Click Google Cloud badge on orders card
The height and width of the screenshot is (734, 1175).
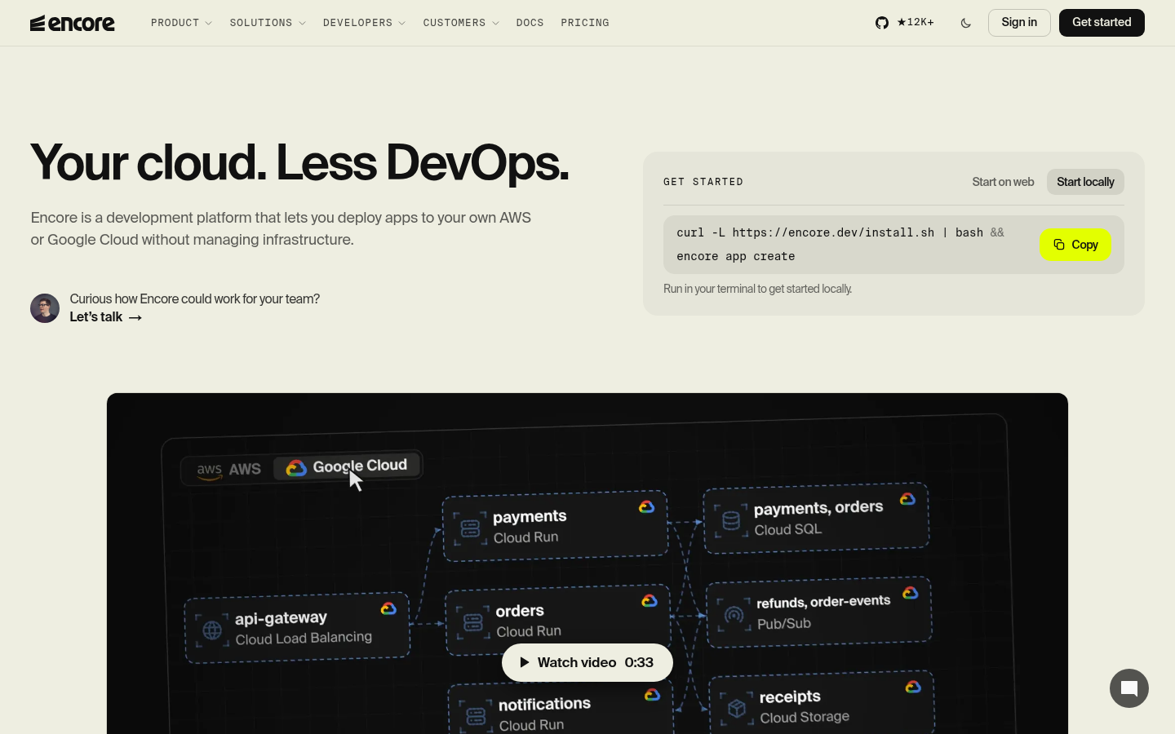650,601
